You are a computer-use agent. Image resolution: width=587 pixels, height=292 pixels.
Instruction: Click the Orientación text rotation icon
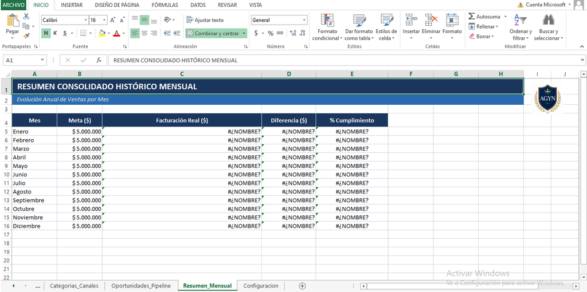[x=168, y=20]
